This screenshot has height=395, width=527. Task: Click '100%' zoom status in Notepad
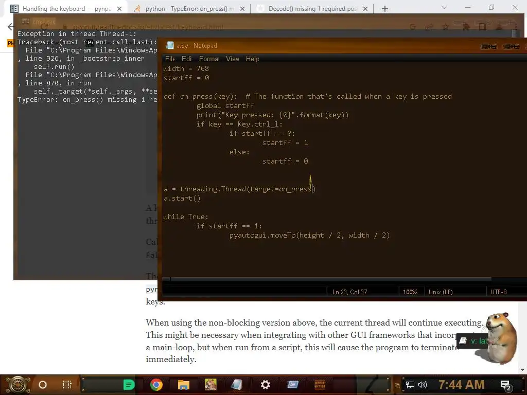(x=410, y=292)
